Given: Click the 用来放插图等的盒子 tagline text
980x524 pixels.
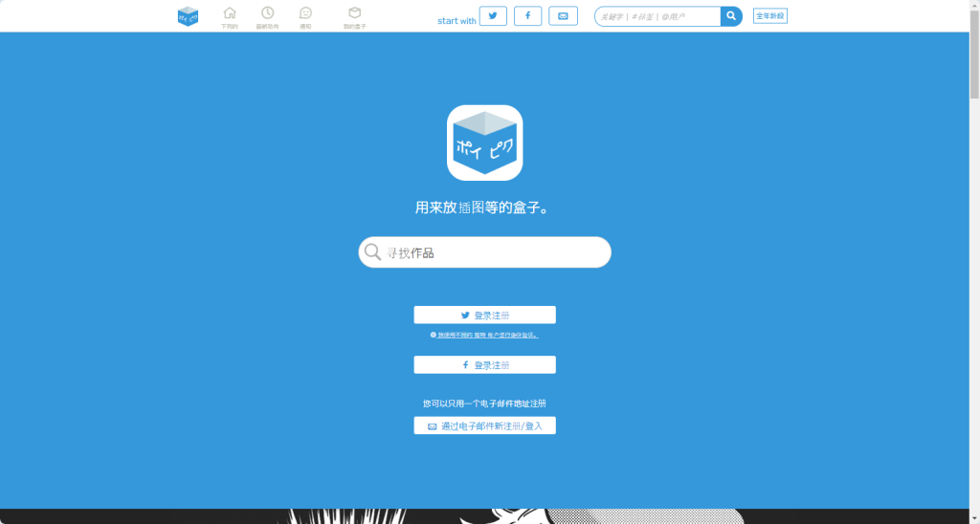Looking at the screenshot, I should point(483,207).
